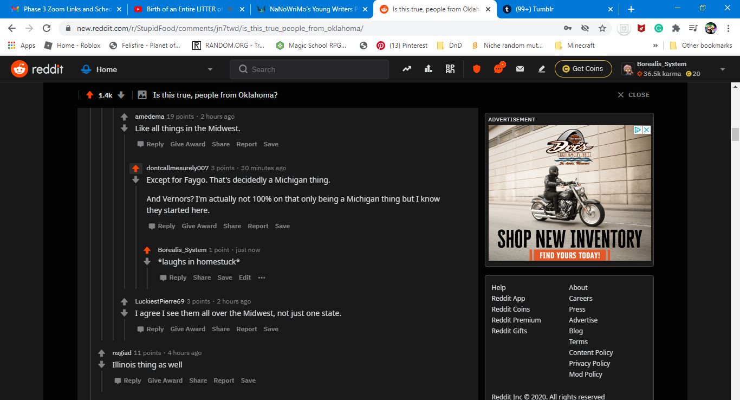
Task: Click Give Award under dontcallmesurely007's comment
Action: pyautogui.click(x=199, y=226)
